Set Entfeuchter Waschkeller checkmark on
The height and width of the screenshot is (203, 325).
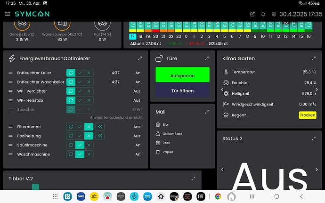[x=80, y=82]
